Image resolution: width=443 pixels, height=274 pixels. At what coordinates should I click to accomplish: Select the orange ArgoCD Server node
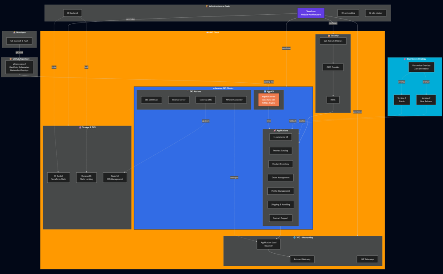(269, 100)
